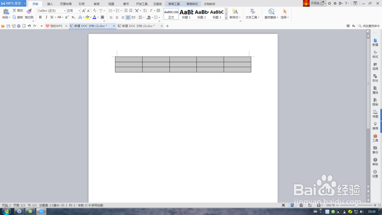
Task: Align text left
Action: point(111,17)
